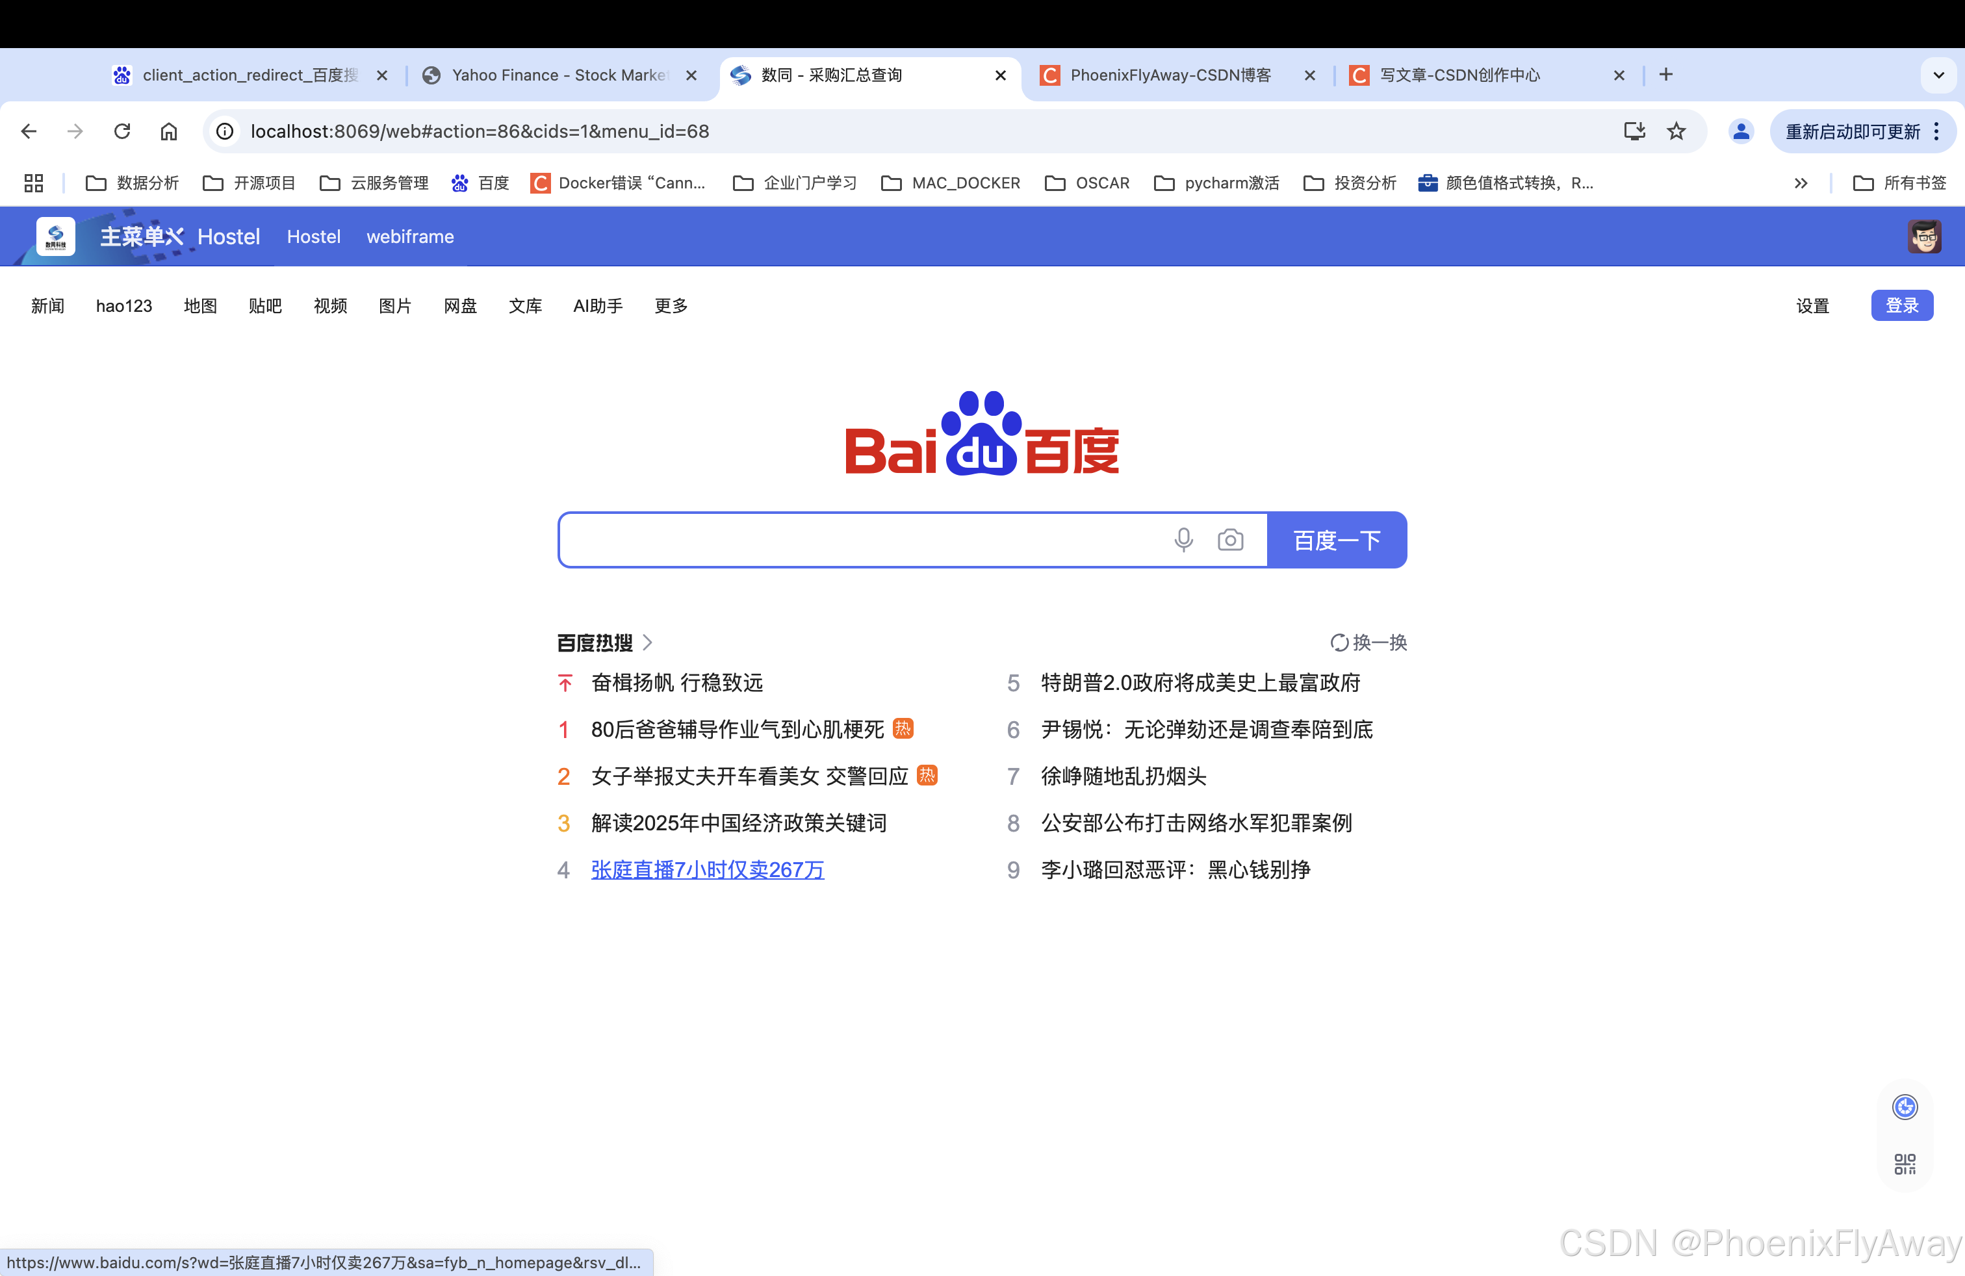Open the Chrome profile icon
The height and width of the screenshot is (1276, 1965).
point(1740,131)
